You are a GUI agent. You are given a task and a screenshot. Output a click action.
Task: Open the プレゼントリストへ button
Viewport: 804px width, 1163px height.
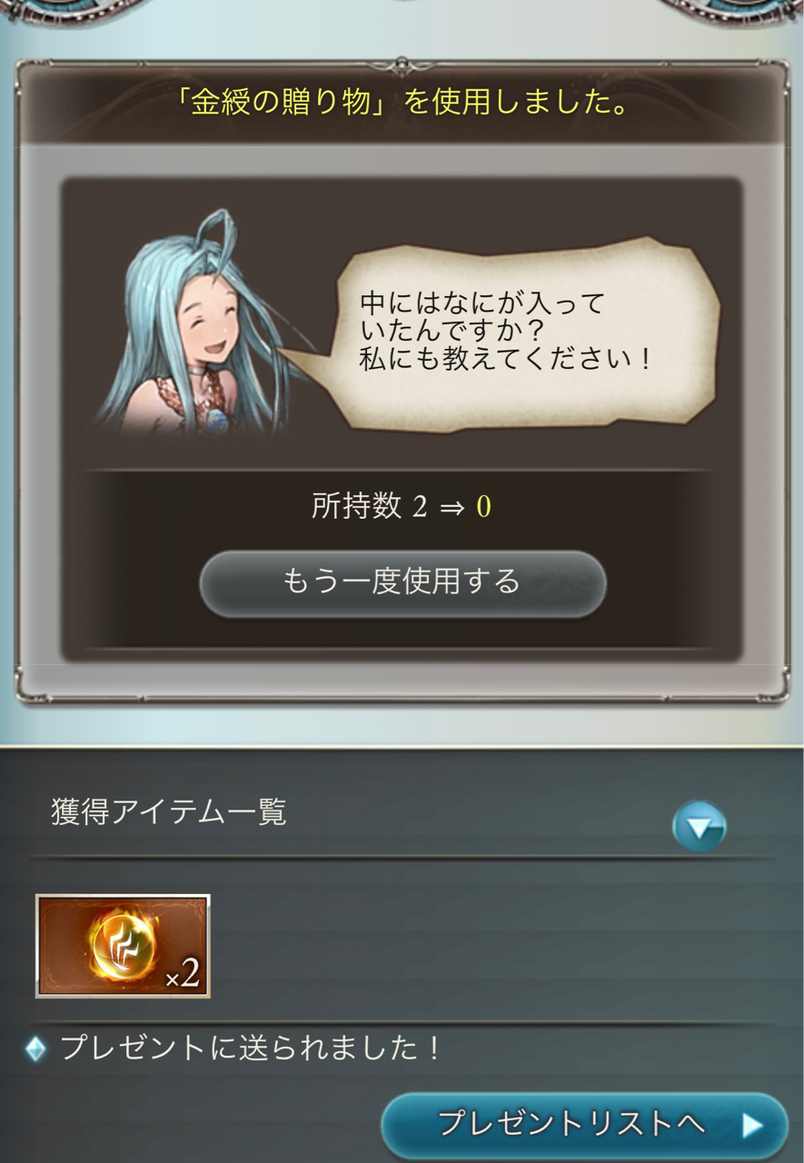point(584,1126)
